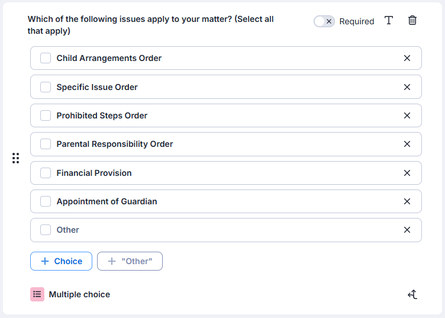Remove the Parental Responsibility Order choice

click(x=407, y=144)
